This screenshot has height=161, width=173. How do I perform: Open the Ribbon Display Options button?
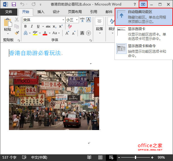tap(143, 5)
